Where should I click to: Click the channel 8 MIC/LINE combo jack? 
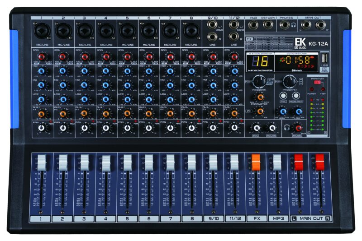191,31
